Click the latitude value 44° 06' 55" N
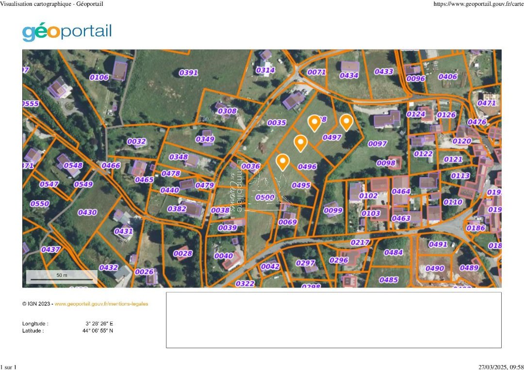Image resolution: width=524 pixels, height=370 pixels. [98, 331]
